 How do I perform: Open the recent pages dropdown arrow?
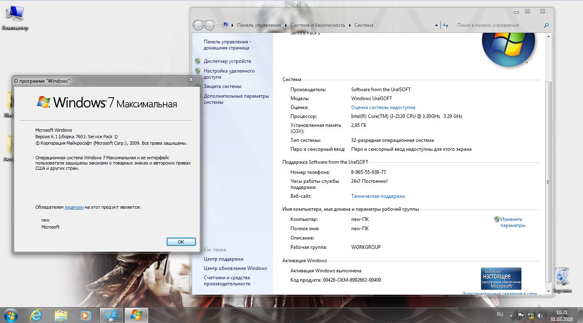tap(218, 25)
